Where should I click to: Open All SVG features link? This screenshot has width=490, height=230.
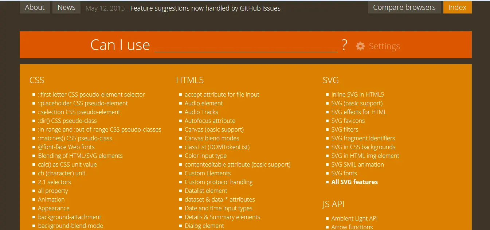354,182
